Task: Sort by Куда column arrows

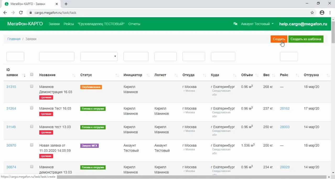Action: pos(235,75)
